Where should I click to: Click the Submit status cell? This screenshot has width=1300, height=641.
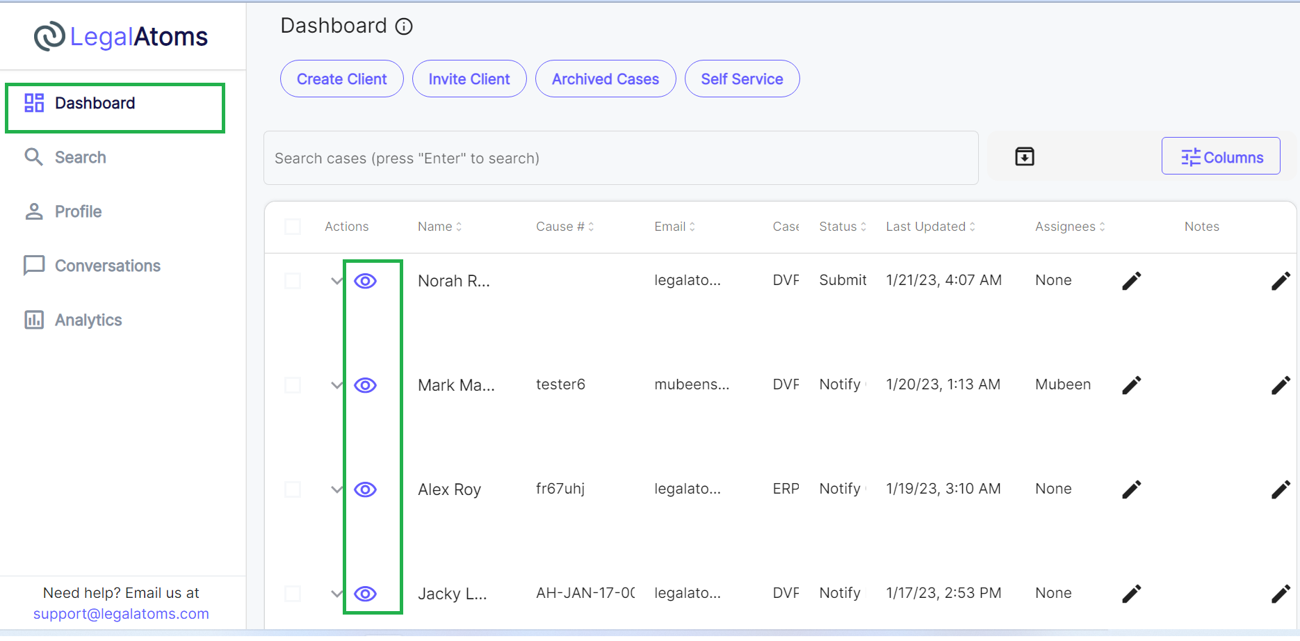pyautogui.click(x=843, y=280)
